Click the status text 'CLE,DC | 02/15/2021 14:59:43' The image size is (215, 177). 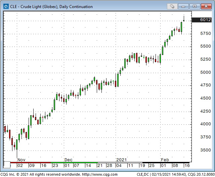tap(161, 174)
